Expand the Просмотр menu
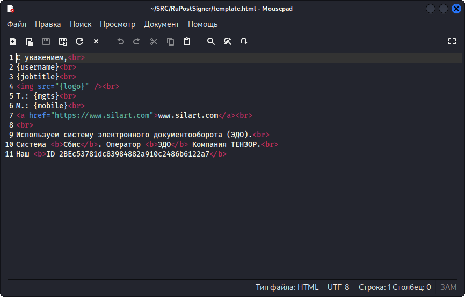 [x=118, y=24]
